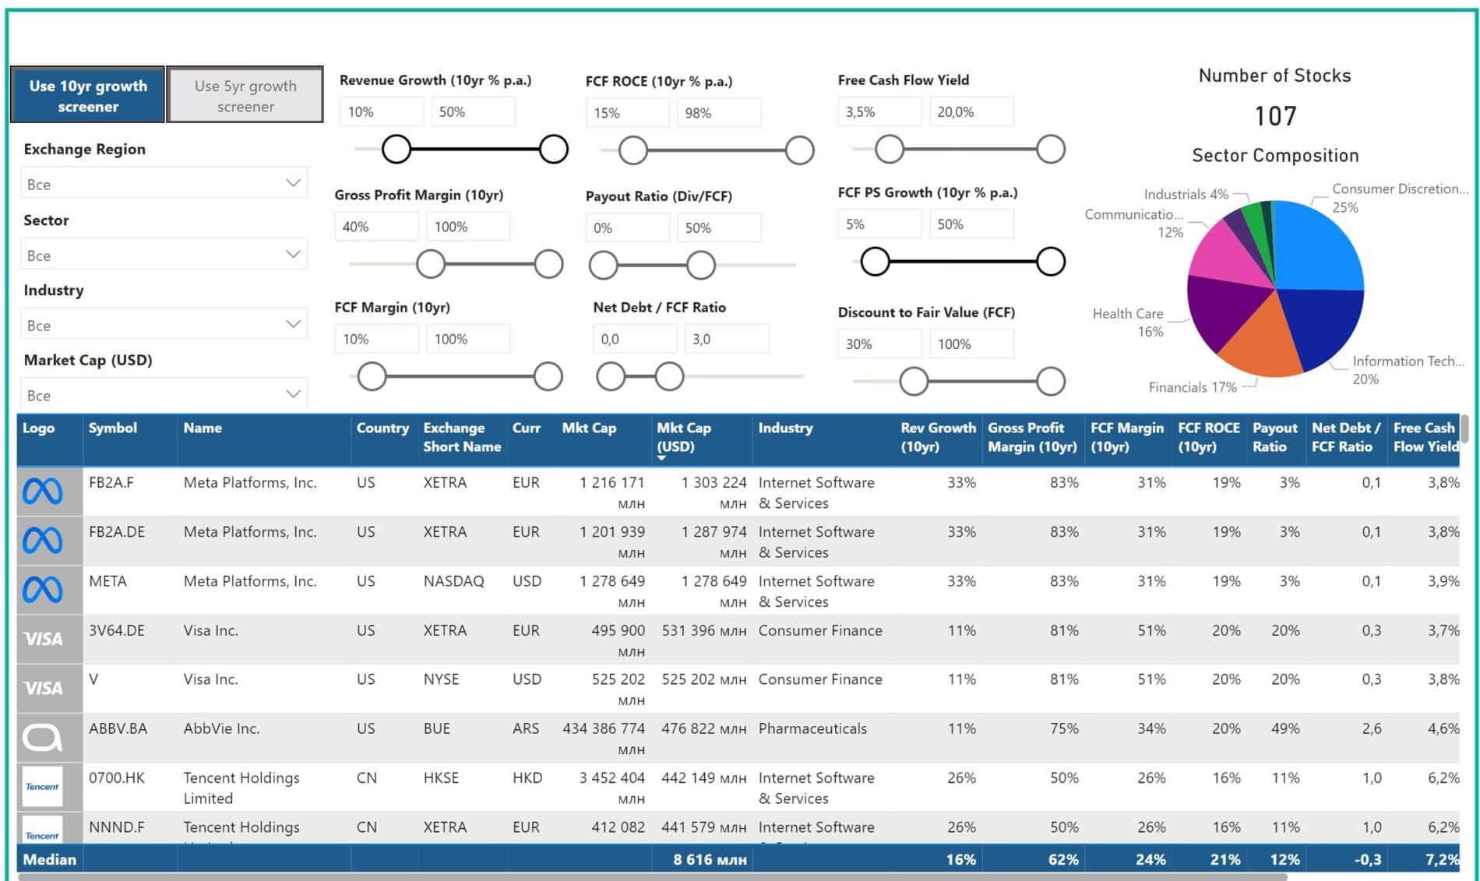
Task: Click the Tencent logo in the 0700.HK row
Action: (x=43, y=786)
